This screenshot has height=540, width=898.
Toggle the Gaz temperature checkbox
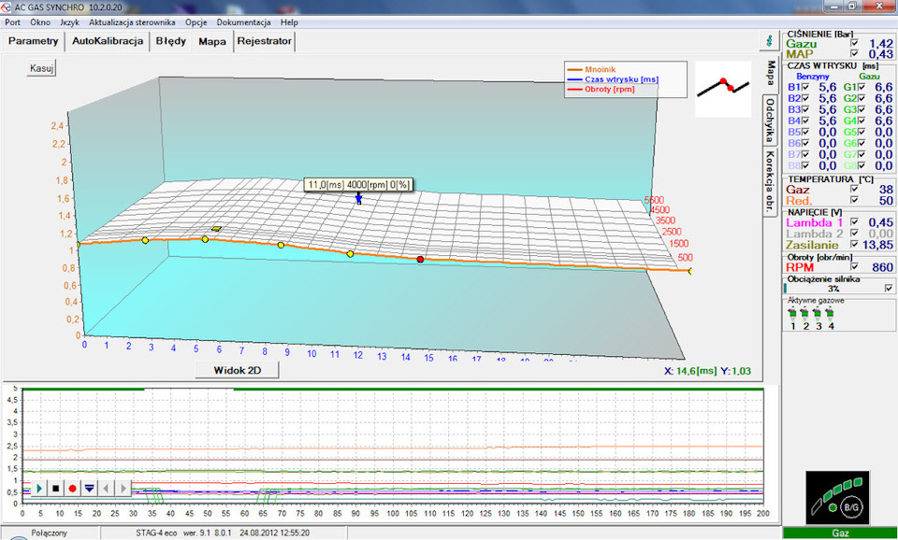(x=854, y=190)
